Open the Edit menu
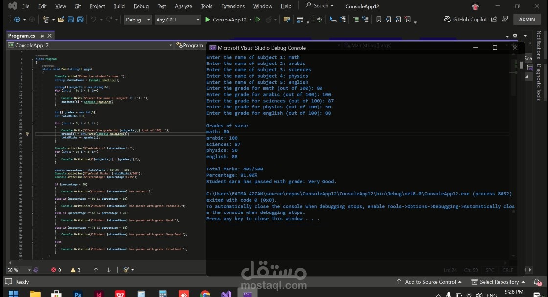Viewport: 548px width, 297px height. pyautogui.click(x=42, y=6)
